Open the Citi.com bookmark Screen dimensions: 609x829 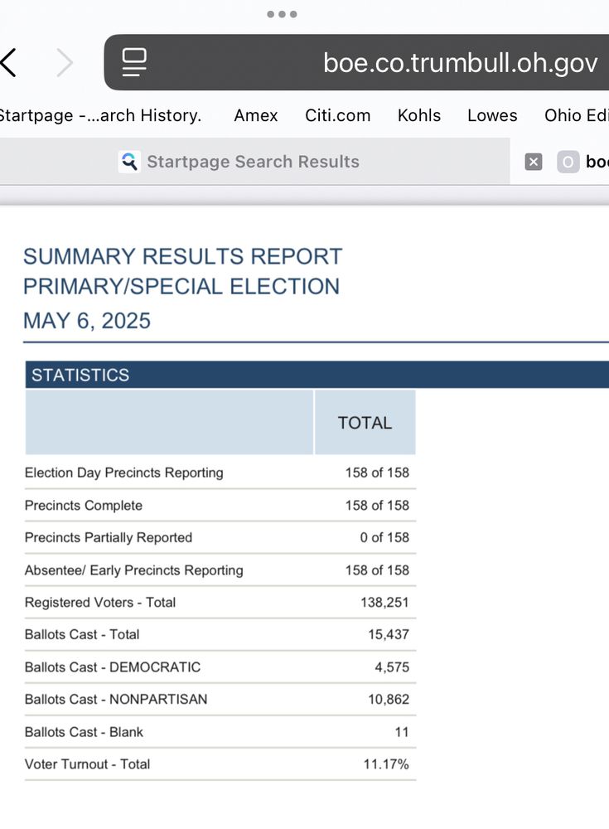tap(338, 115)
